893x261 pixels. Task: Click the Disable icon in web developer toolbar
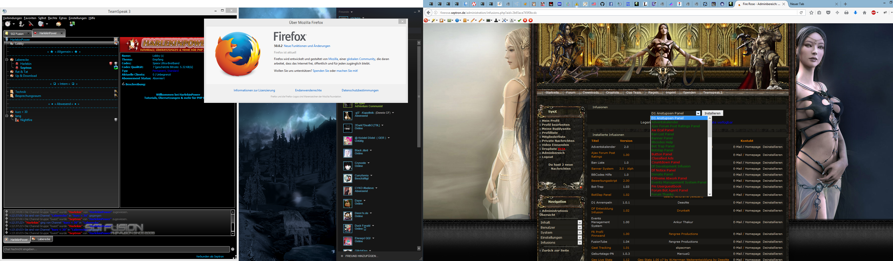tap(426, 20)
